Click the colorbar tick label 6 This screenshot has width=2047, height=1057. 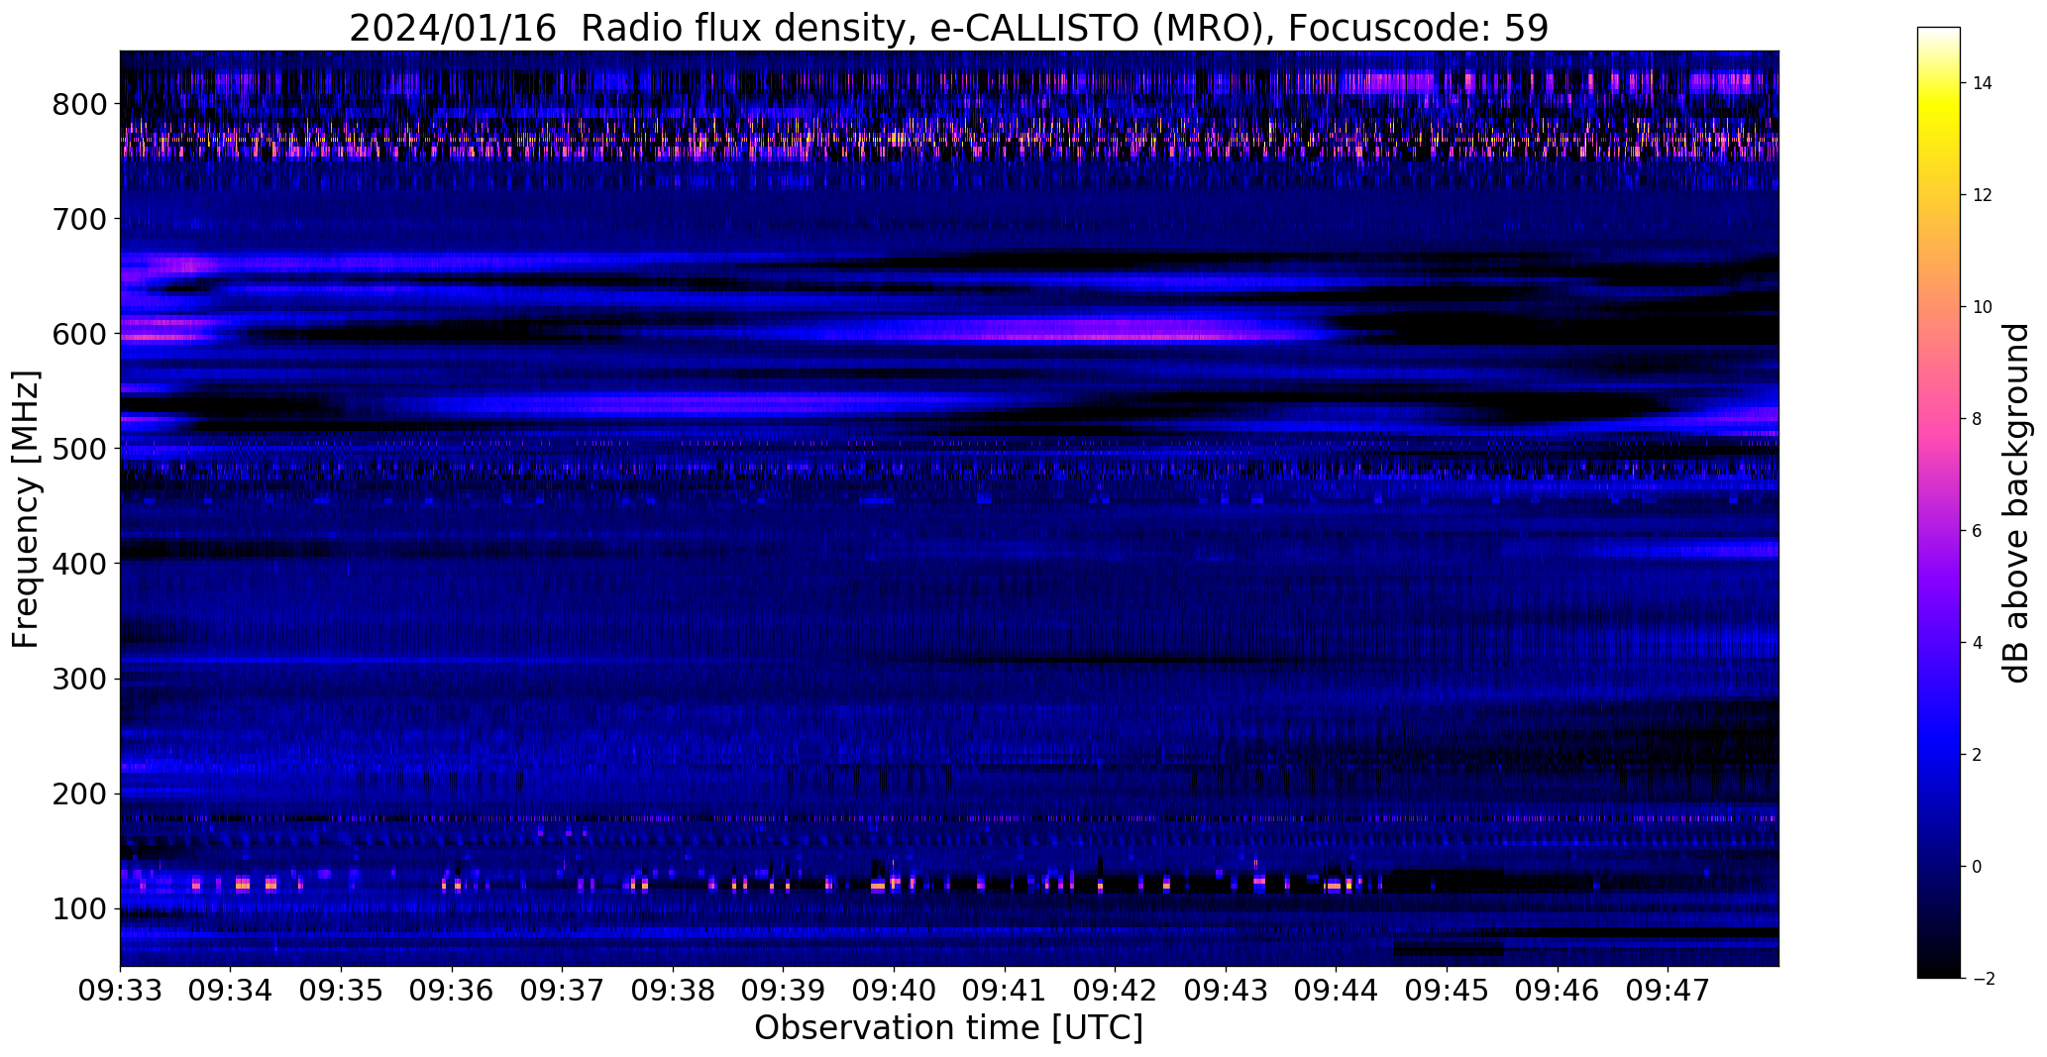1978,531
